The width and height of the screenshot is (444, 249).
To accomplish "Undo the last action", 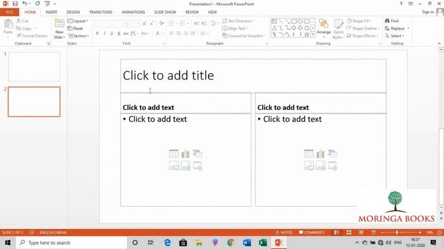I will 25,3.
